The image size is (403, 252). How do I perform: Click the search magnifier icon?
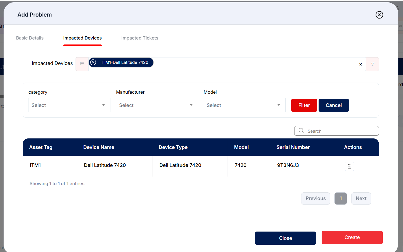click(301, 131)
